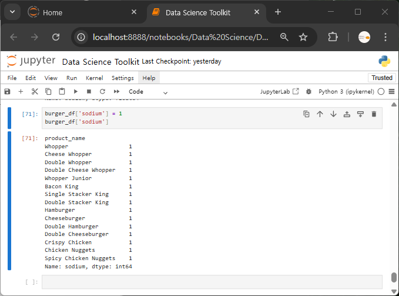Viewport: 399px width, 296px height.
Task: Open the Settings menu
Action: [123, 78]
